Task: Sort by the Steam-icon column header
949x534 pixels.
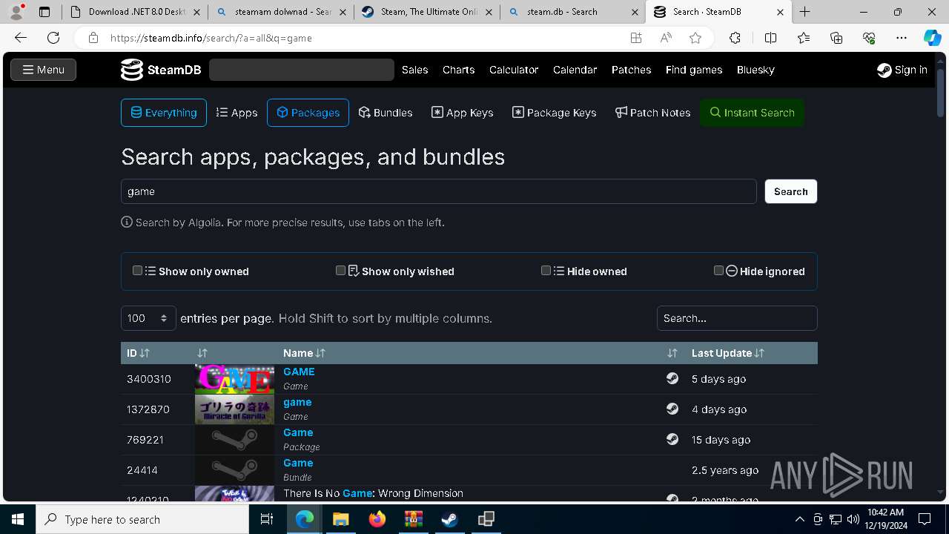Action: [x=672, y=353]
